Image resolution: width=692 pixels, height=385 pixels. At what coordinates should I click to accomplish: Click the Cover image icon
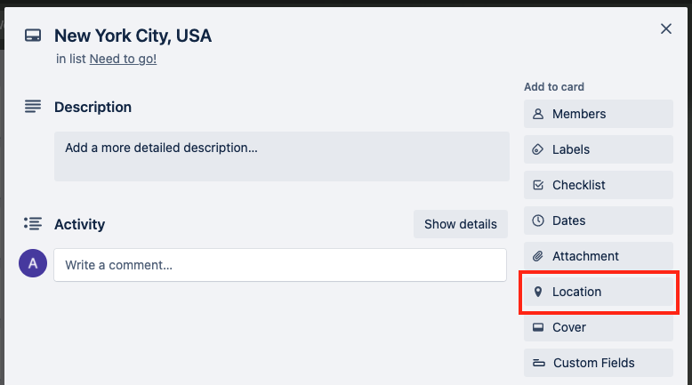pos(538,327)
